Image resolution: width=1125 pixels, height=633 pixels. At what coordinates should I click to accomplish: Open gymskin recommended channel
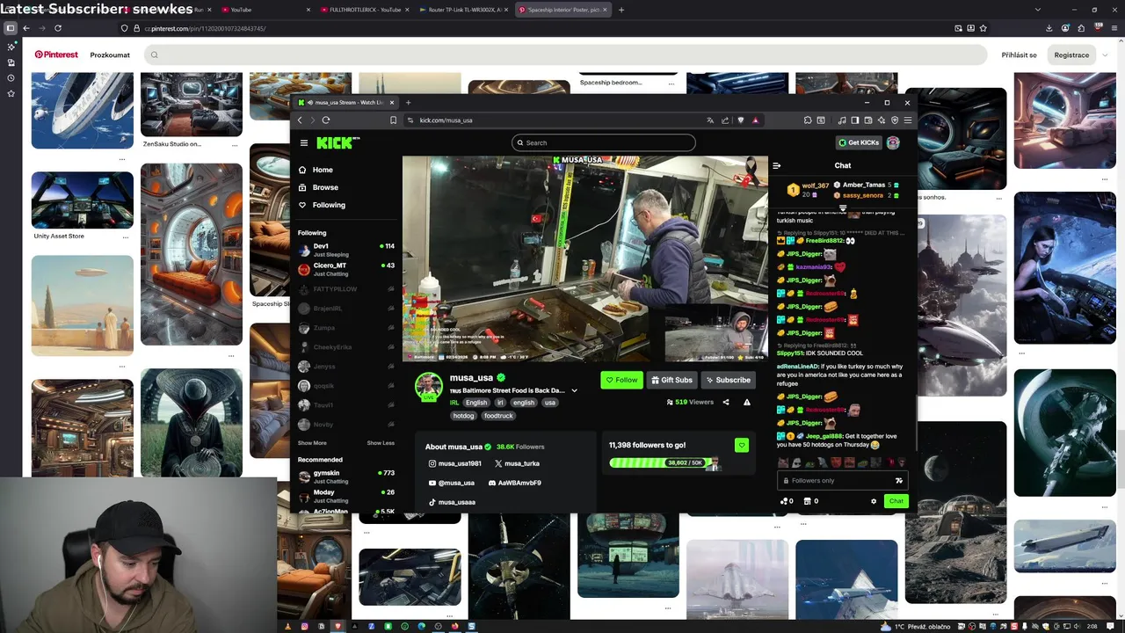(346, 477)
